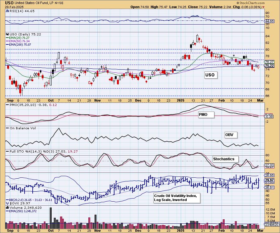Click the Chg -0.06 (-0.08%) value

[247, 7]
